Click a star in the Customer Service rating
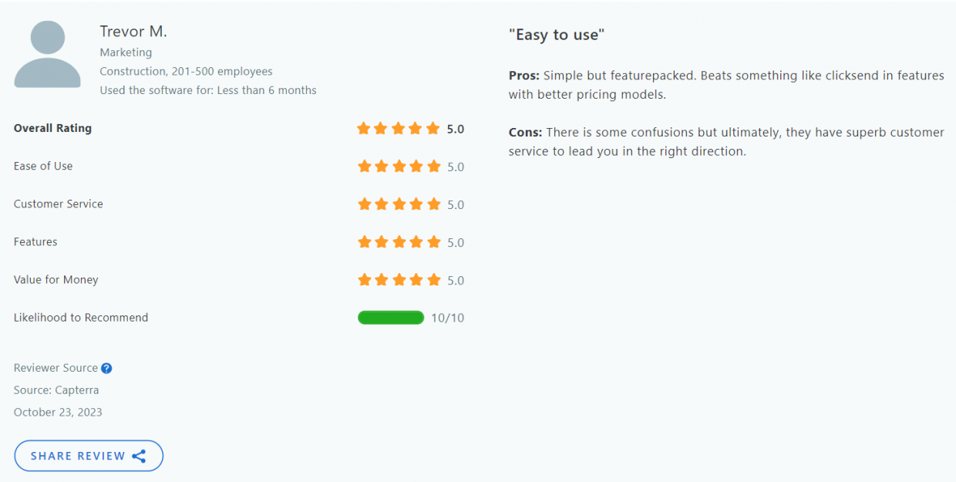 pyautogui.click(x=399, y=204)
